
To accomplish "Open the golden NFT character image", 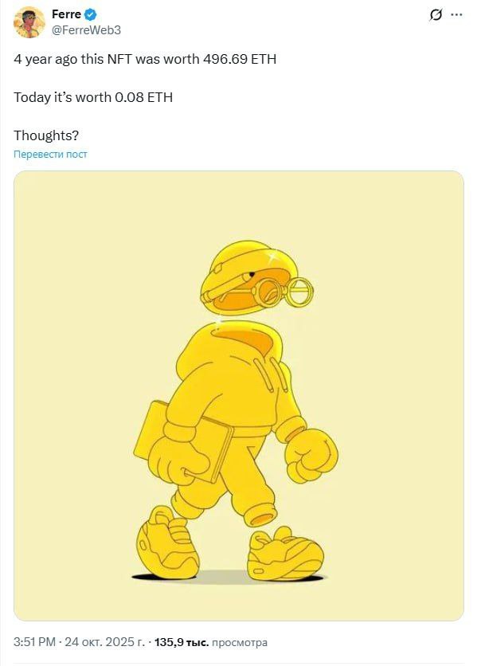I will (x=239, y=396).
